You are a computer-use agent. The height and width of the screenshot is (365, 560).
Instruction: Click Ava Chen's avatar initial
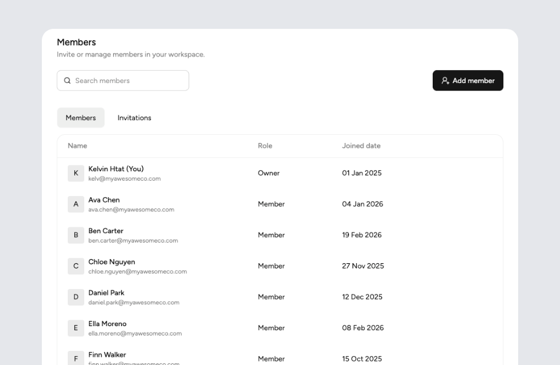tap(75, 204)
